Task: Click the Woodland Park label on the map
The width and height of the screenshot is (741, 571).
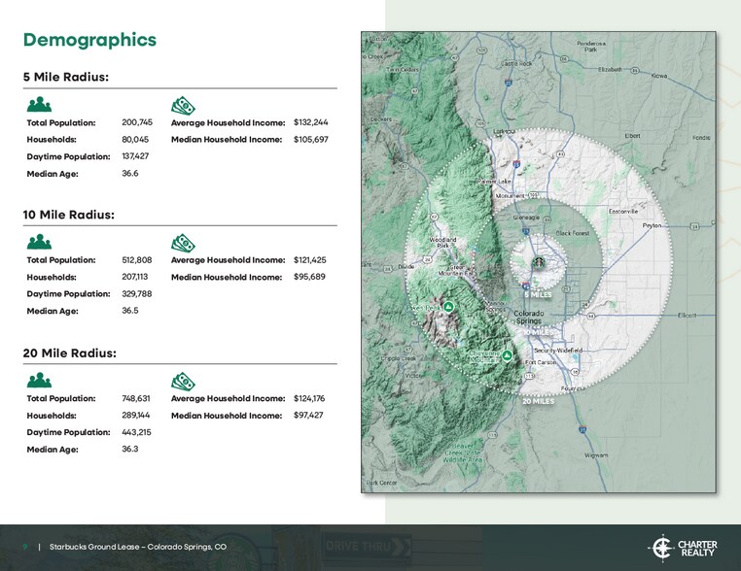Action: coord(443,242)
